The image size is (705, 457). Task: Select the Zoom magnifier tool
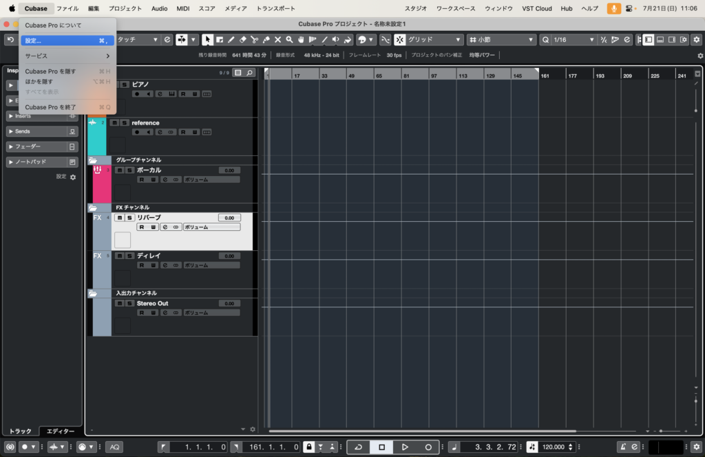[x=289, y=40]
